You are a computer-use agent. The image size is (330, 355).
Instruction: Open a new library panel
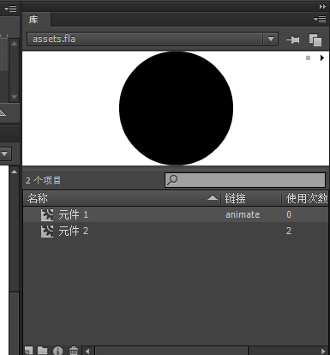[315, 39]
